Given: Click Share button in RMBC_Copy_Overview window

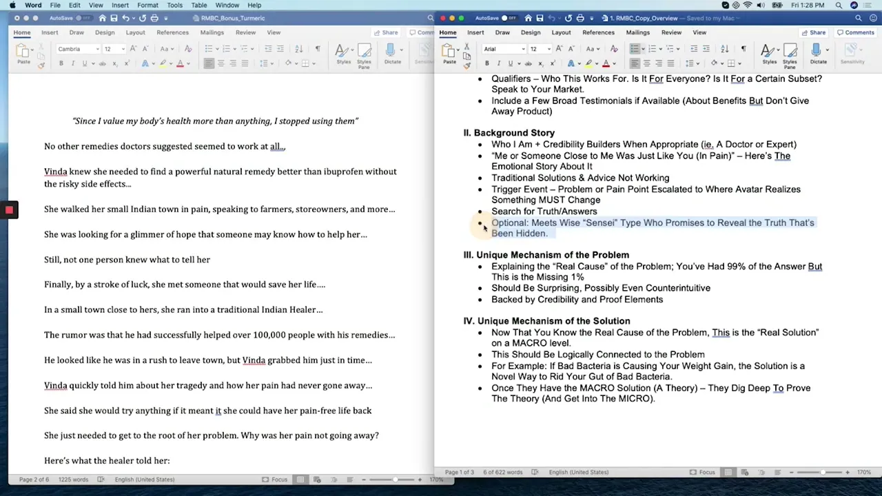Looking at the screenshot, I should click(x=812, y=32).
